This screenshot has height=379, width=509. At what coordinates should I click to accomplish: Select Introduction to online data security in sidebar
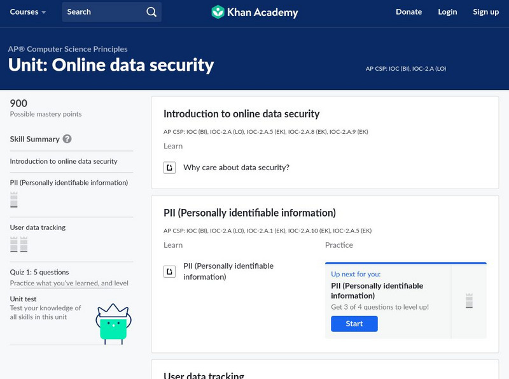pyautogui.click(x=64, y=161)
